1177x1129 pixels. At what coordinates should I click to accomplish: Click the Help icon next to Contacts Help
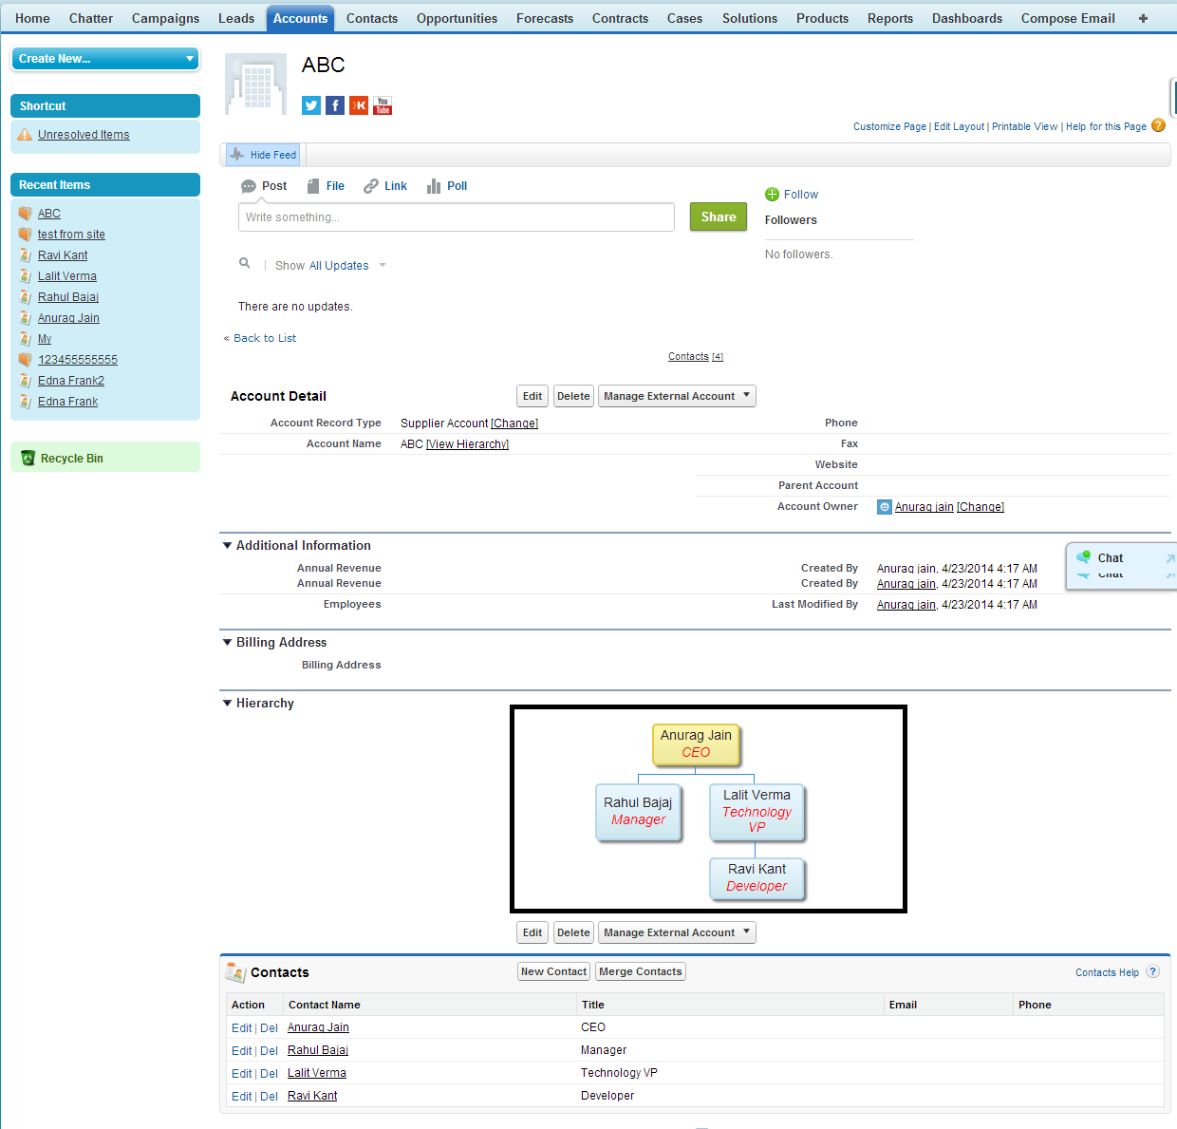(1152, 971)
